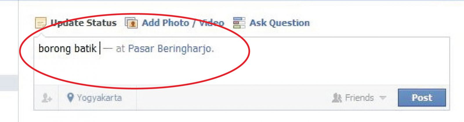Screen dimensions: 464x122
Task: Click the blank toolbar space beside Yogyakarta
Action: coord(232,98)
